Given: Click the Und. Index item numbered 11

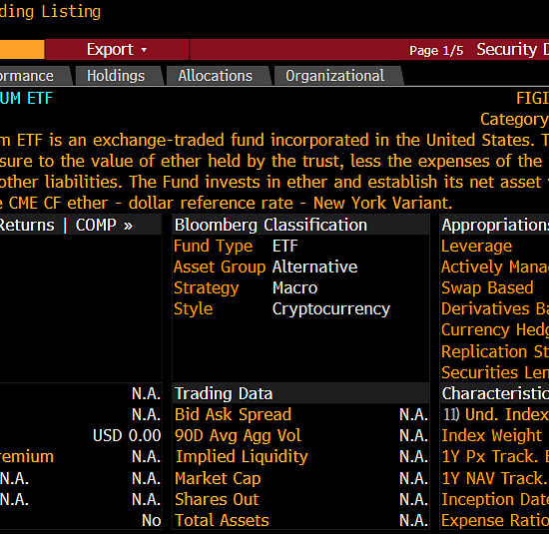Looking at the screenshot, I should click(495, 414).
